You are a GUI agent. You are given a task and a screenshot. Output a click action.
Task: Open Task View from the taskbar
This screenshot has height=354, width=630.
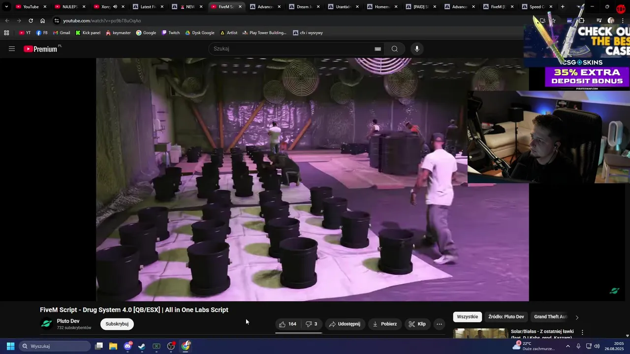point(99,346)
